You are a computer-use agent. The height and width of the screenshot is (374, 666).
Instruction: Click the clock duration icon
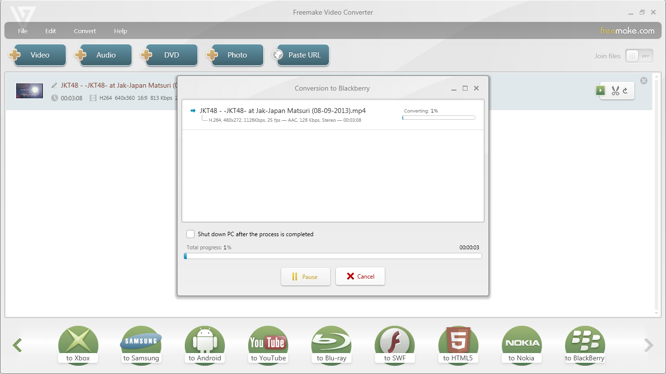55,98
